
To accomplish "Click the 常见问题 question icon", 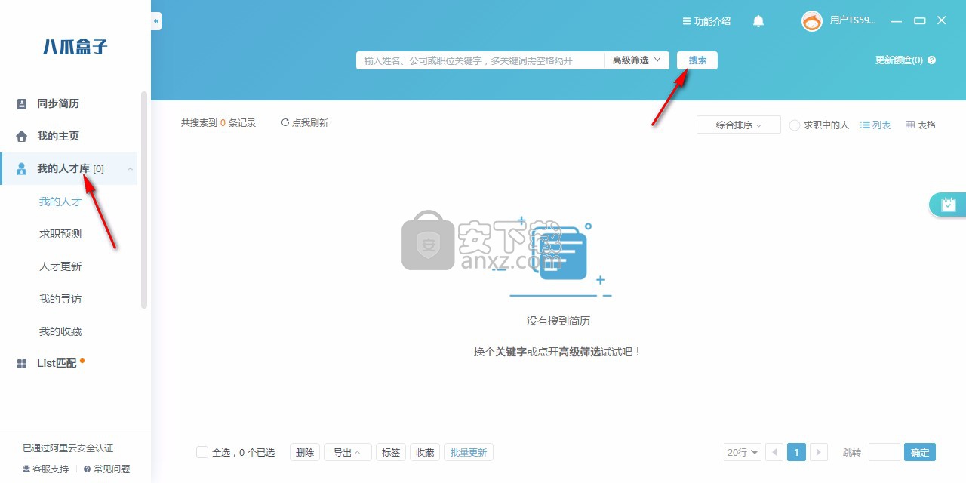I will coord(88,469).
